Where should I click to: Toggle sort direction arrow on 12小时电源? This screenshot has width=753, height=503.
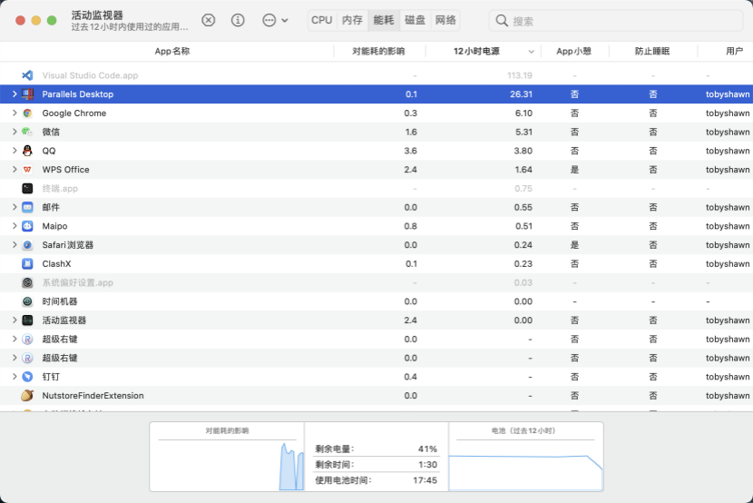(531, 52)
